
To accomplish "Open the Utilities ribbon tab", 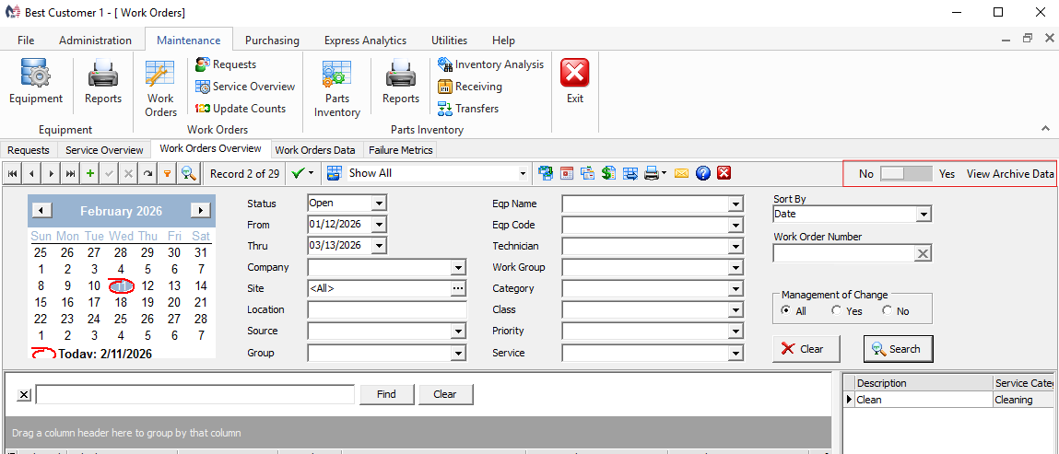I will click(x=449, y=41).
